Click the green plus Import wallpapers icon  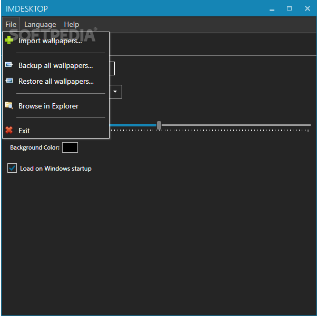click(9, 40)
